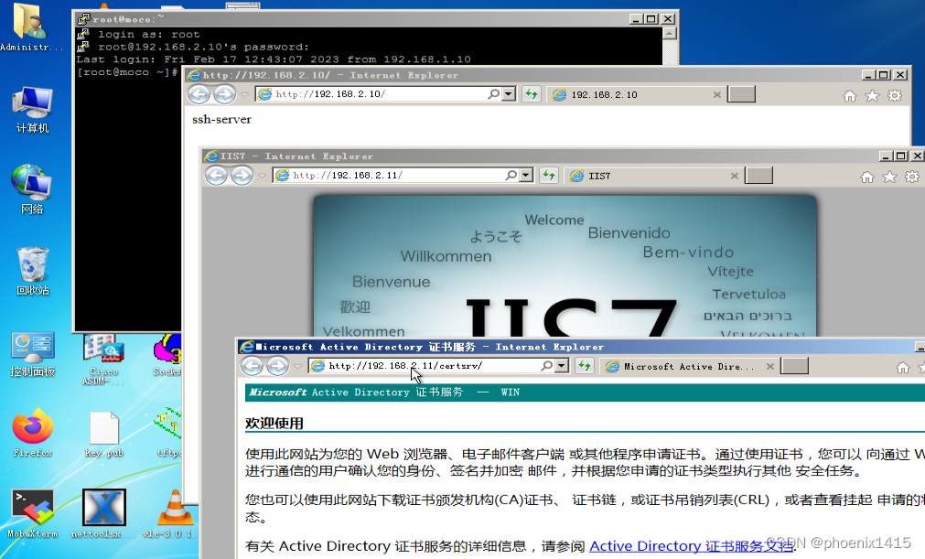The width and height of the screenshot is (925, 559).
Task: Open the key.pub file icon
Action: tap(103, 434)
